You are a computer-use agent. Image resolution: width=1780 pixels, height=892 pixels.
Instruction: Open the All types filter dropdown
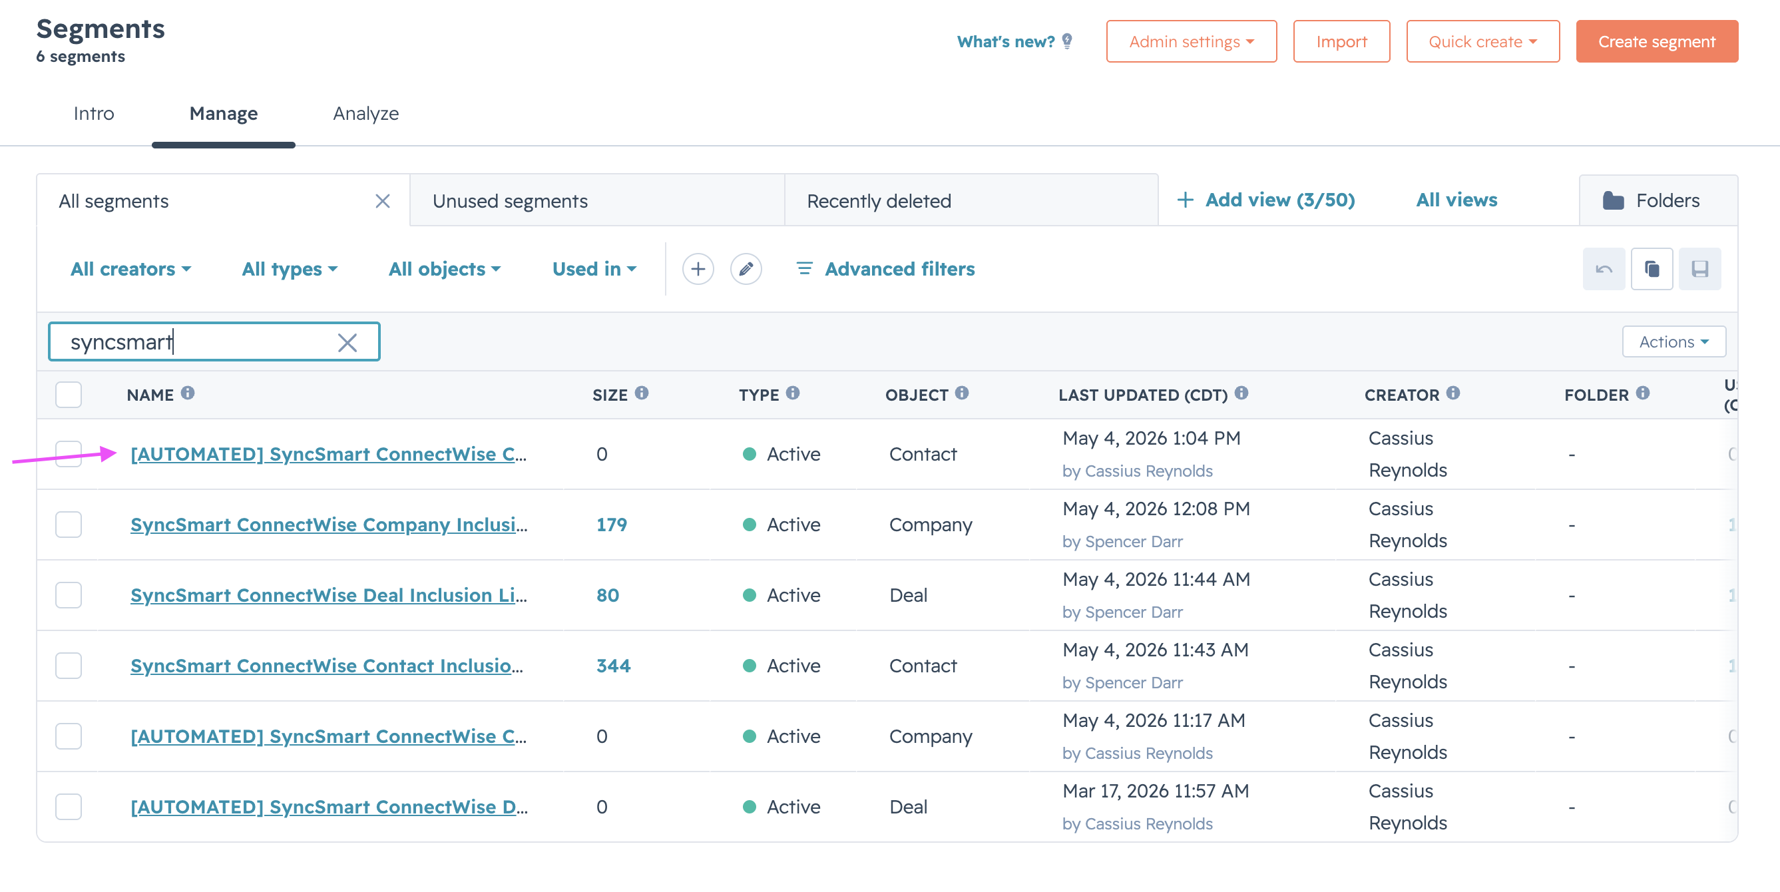point(290,269)
